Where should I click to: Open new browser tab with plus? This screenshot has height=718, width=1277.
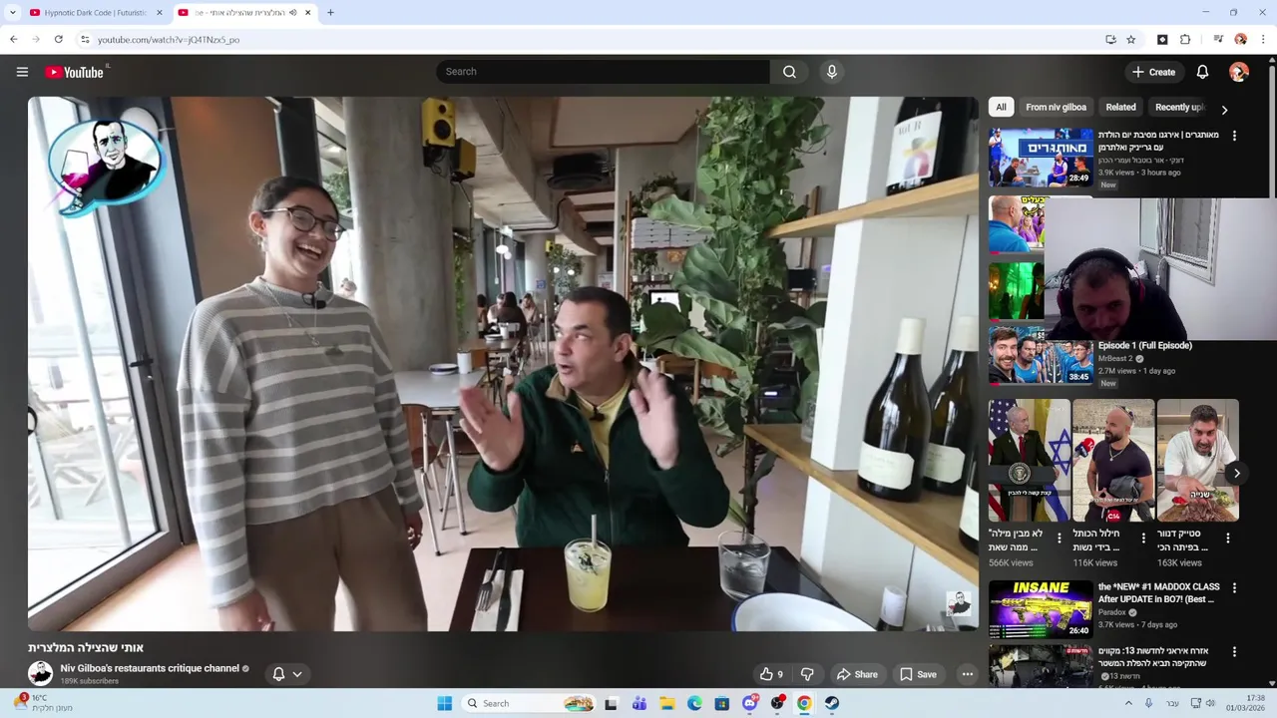(330, 13)
